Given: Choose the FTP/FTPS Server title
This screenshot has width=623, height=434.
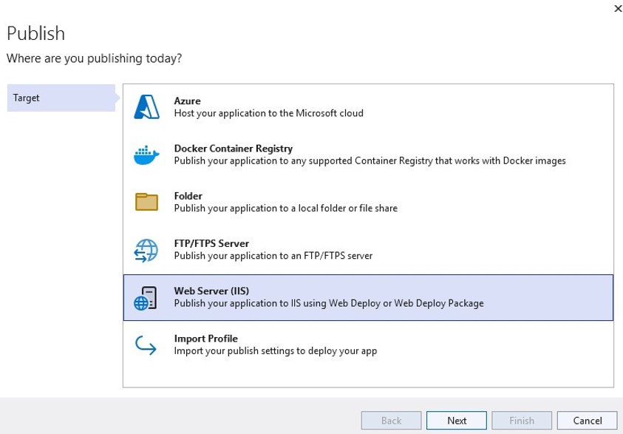Looking at the screenshot, I should 211,243.
